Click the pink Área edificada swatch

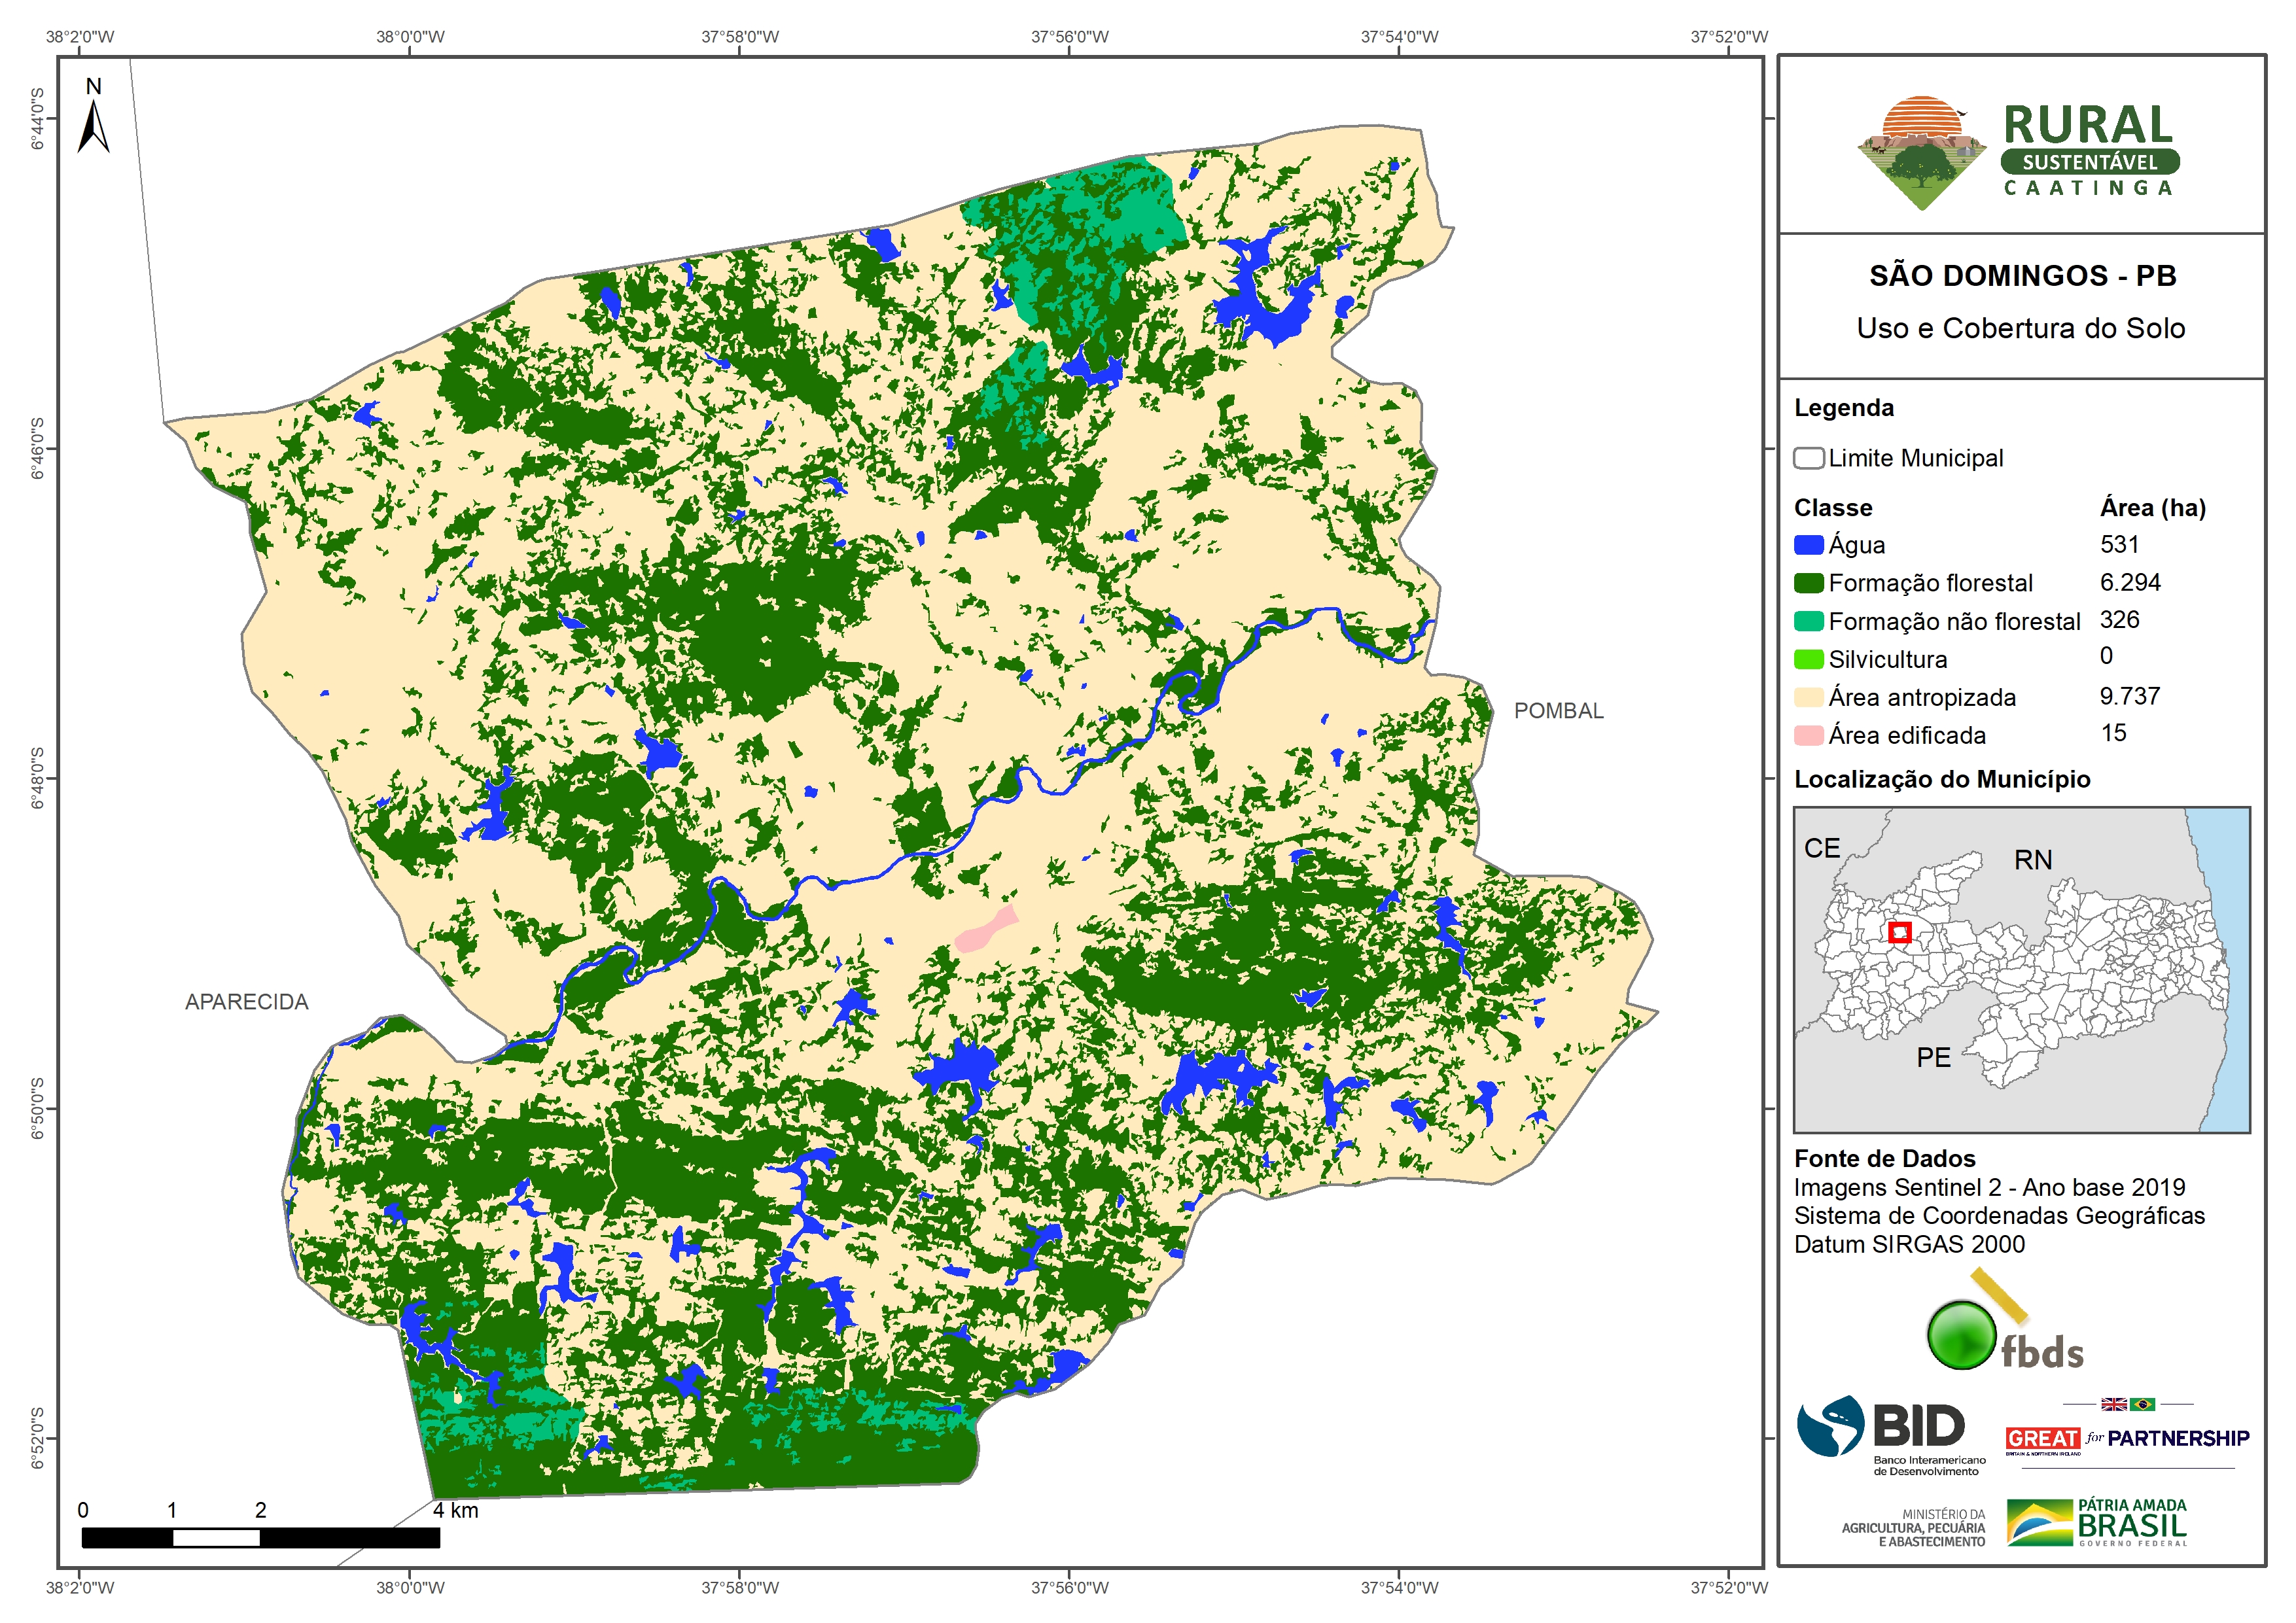pyautogui.click(x=1808, y=735)
